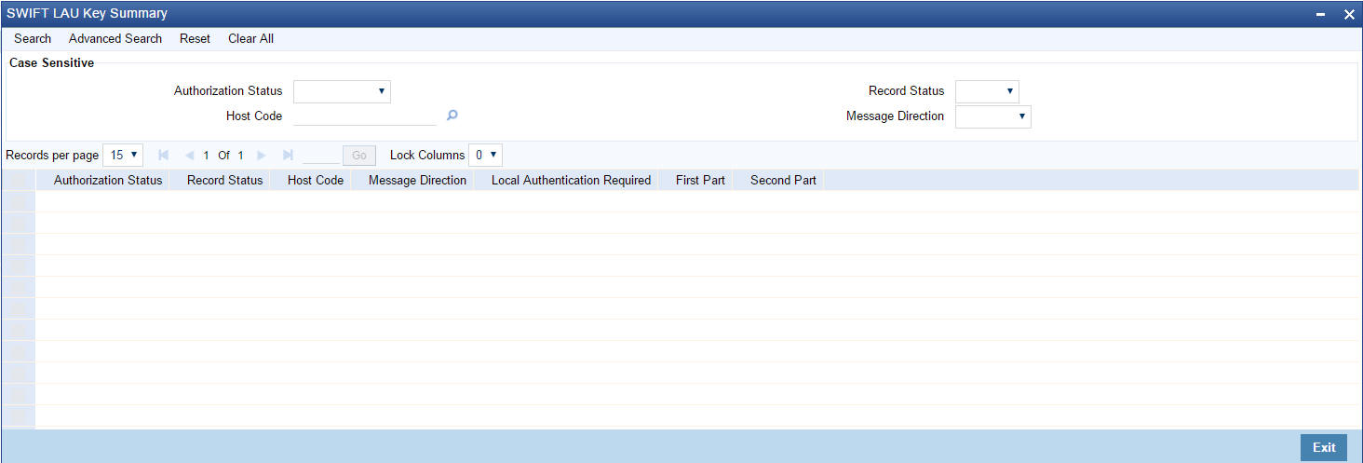Click the Message Direction column header
The image size is (1363, 463).
tap(417, 180)
